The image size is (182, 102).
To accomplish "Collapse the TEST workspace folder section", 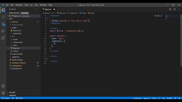I will 8,19.
